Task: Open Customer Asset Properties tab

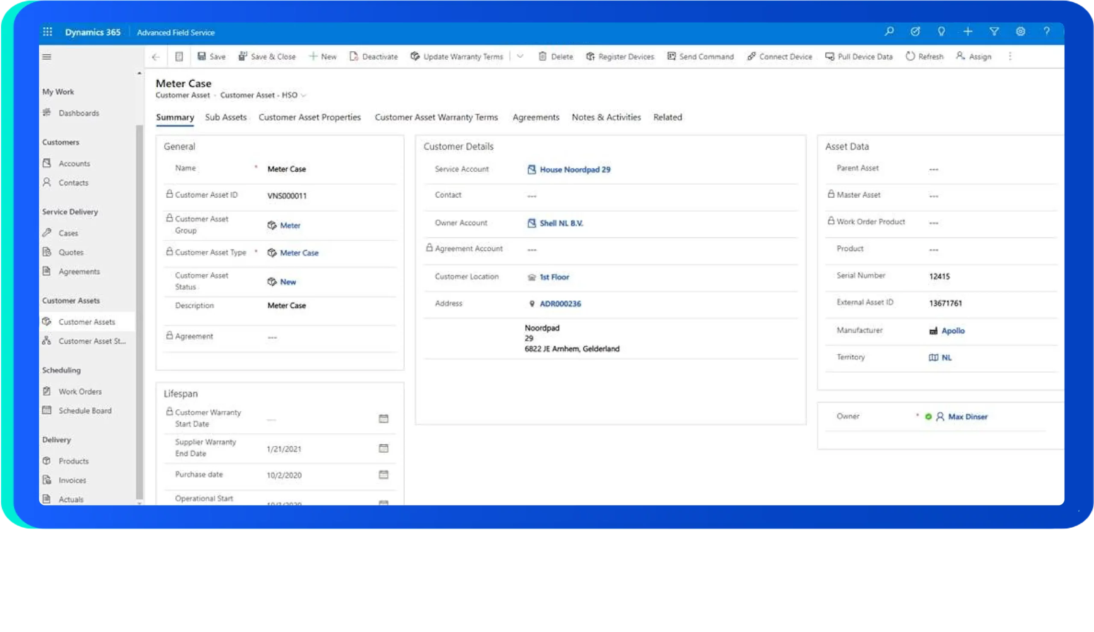Action: tap(309, 117)
